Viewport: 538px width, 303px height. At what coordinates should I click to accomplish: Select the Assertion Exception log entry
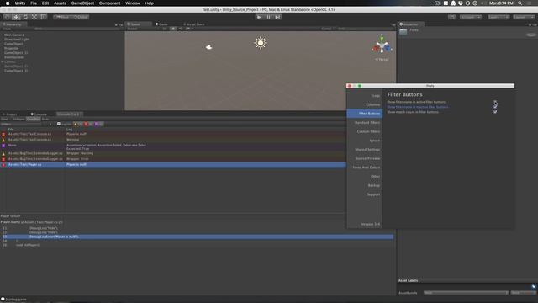(x=173, y=147)
